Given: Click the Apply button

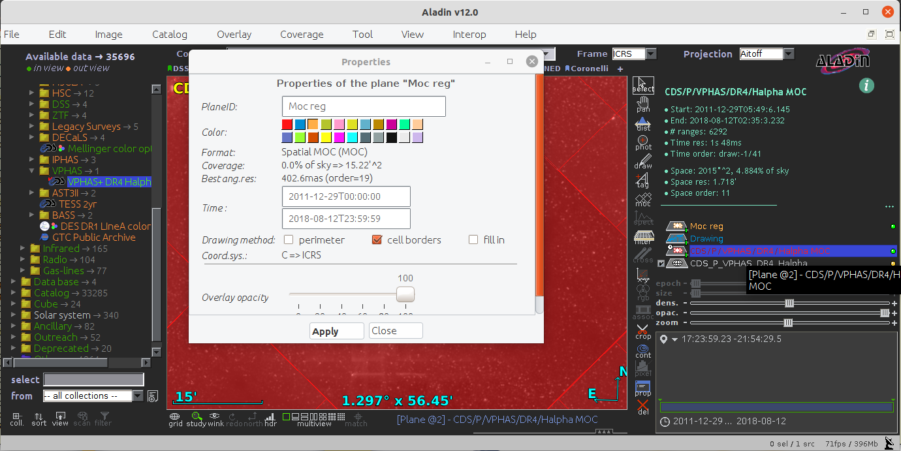Looking at the screenshot, I should [336, 331].
